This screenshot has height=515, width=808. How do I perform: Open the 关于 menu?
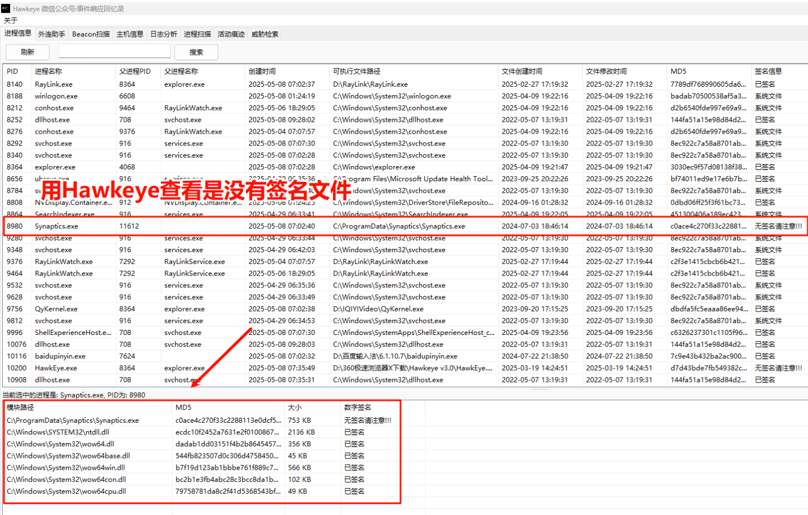click(11, 21)
